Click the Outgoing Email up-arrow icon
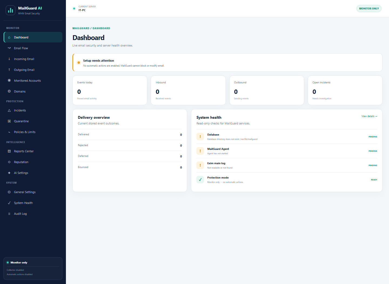This screenshot has height=284, width=389. [x=9, y=70]
